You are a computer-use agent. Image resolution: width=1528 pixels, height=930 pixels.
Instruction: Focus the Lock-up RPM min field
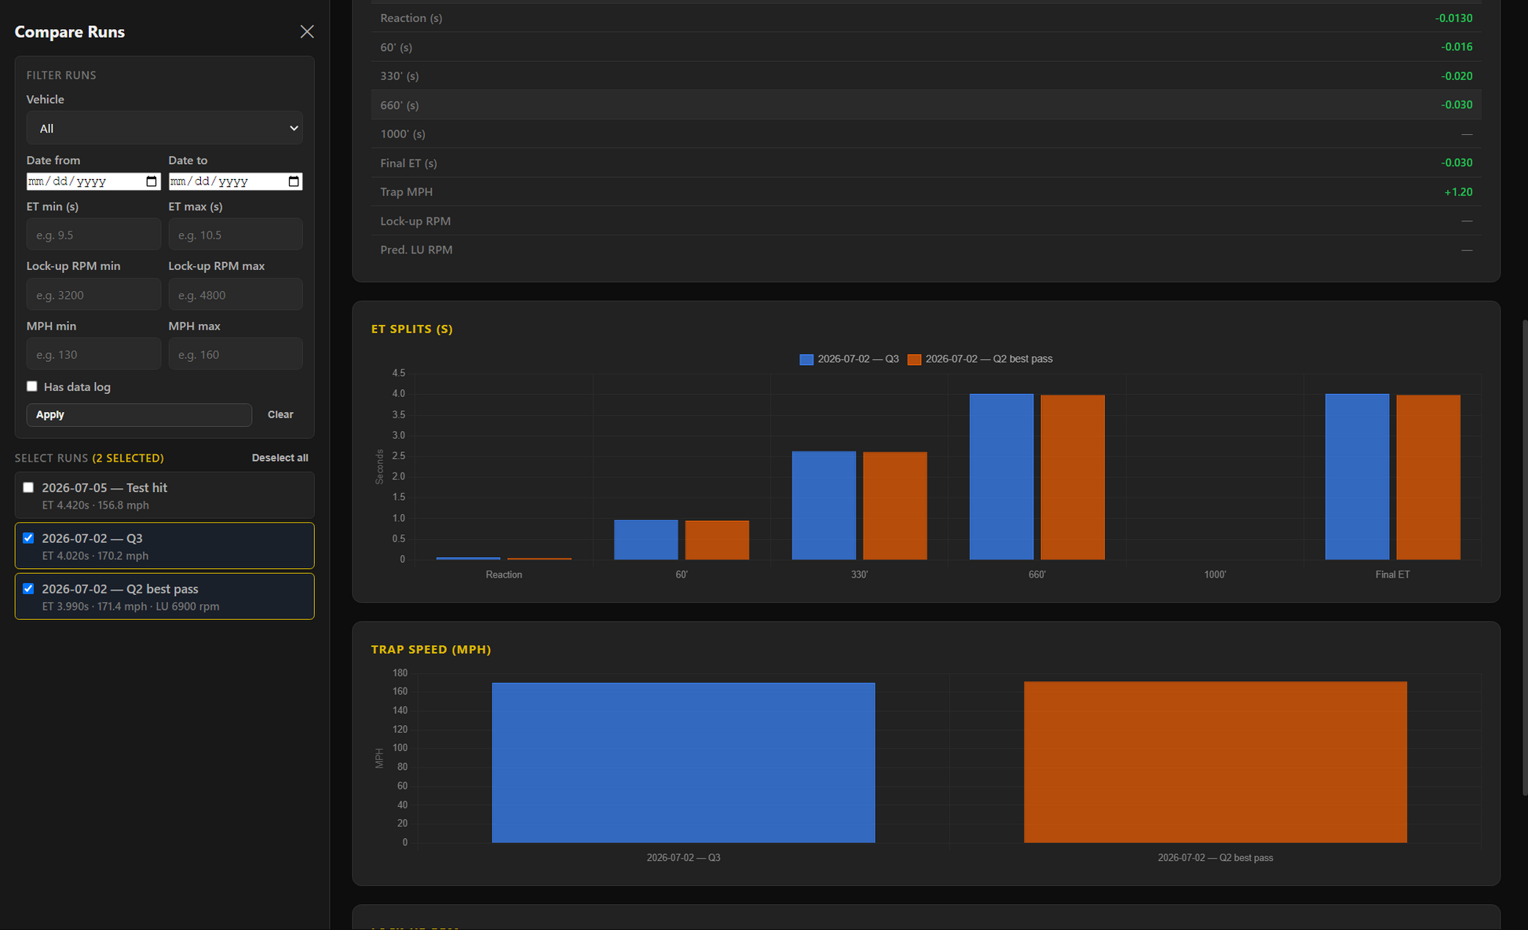93,294
